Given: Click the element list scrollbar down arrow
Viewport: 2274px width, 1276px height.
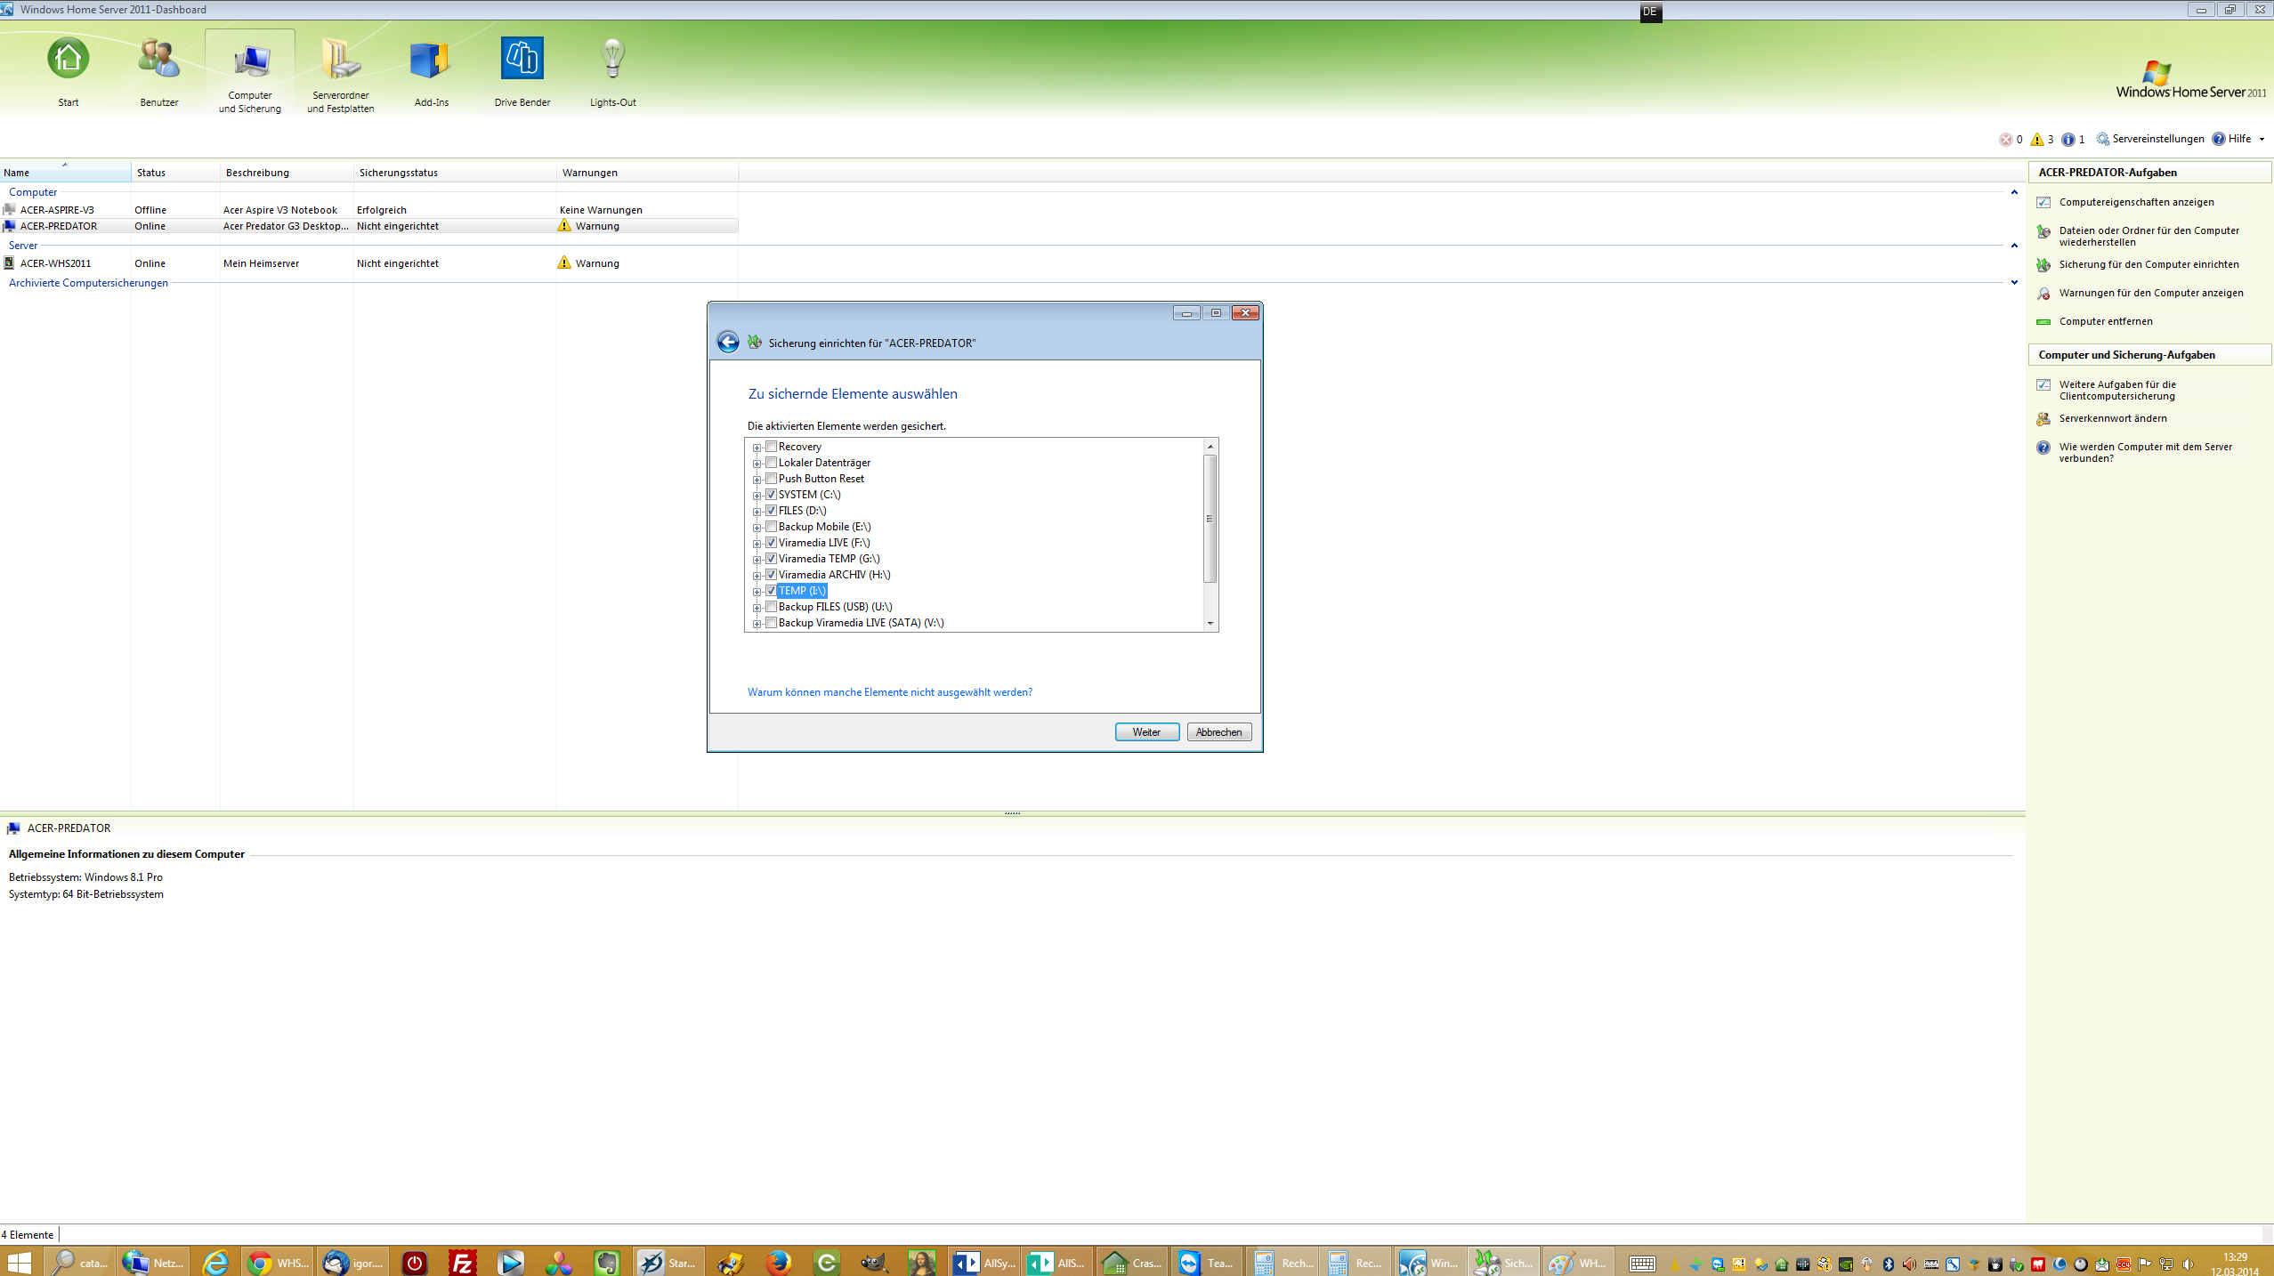Looking at the screenshot, I should (1210, 624).
